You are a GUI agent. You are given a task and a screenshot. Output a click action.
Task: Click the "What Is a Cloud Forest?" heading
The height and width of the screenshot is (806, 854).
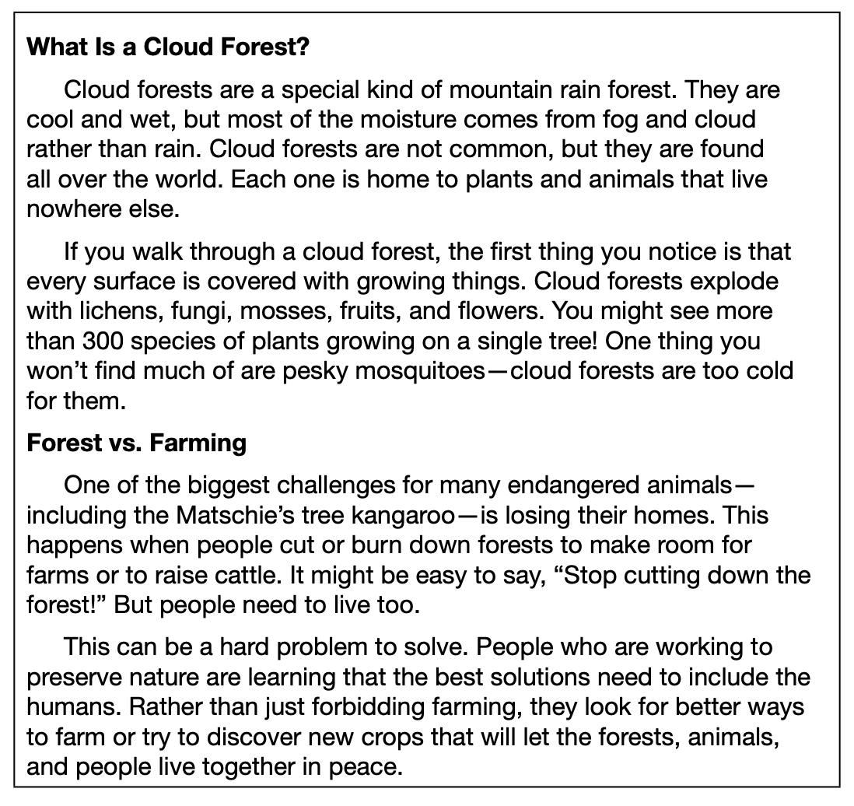(169, 47)
